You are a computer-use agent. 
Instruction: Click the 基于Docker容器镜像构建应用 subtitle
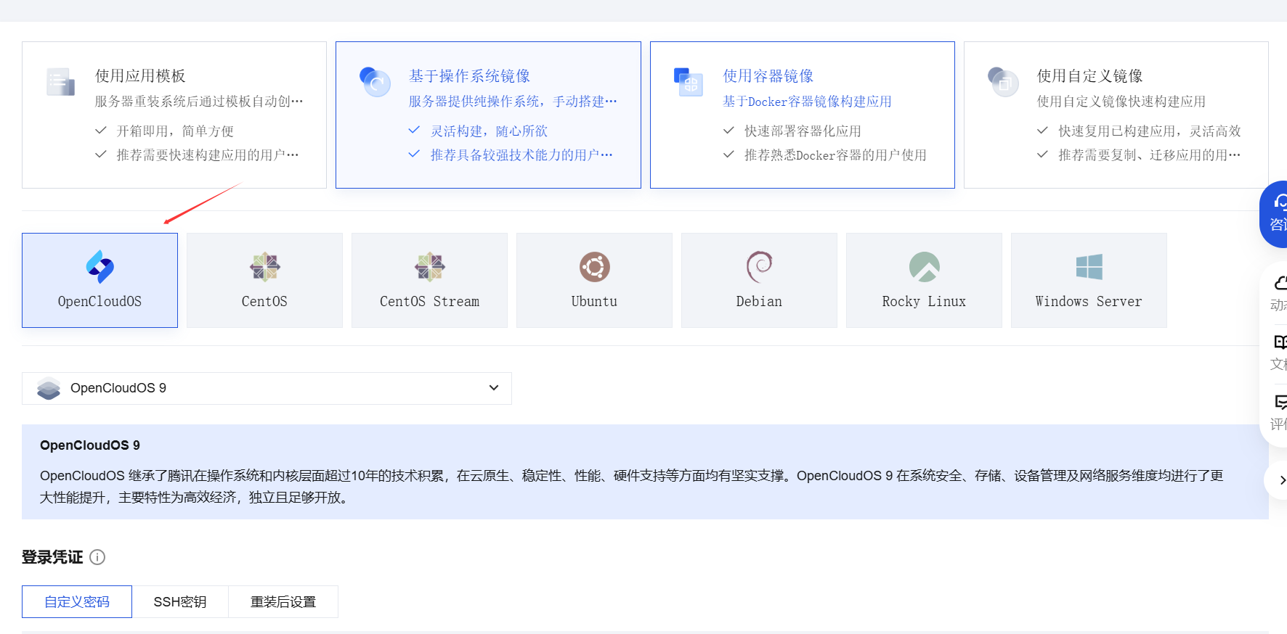[x=807, y=102]
